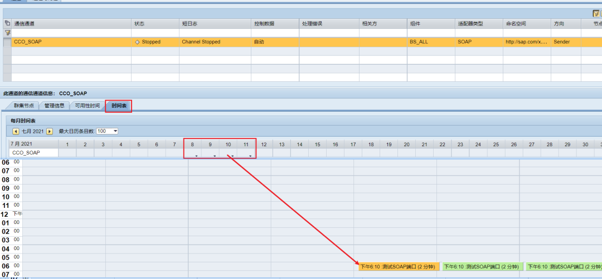The image size is (602, 279).
Task: Click the http://sap.com/x… namespace cell
Action: click(526, 42)
